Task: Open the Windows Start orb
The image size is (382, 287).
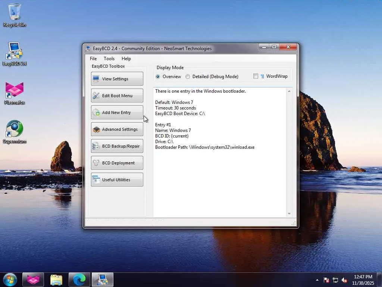Action: click(x=10, y=280)
